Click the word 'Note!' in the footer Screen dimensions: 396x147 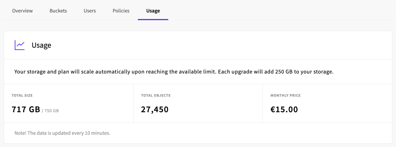pos(20,133)
